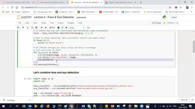Click the Logout button
Image resolution: width=195 pixels, height=109 pixels.
click(x=174, y=17)
